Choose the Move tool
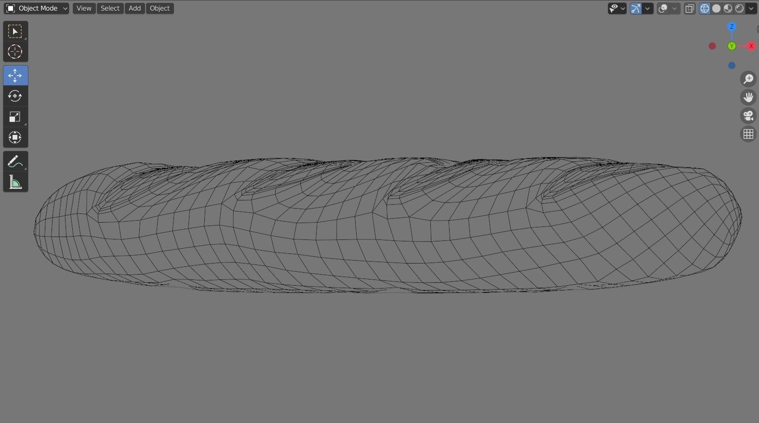 coord(15,76)
